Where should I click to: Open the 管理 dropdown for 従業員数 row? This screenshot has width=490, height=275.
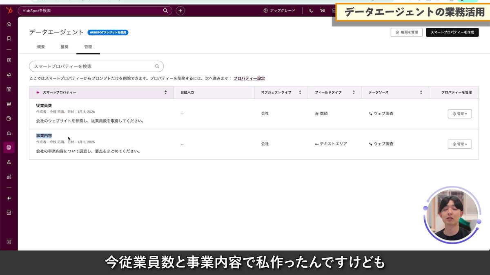pos(459,114)
